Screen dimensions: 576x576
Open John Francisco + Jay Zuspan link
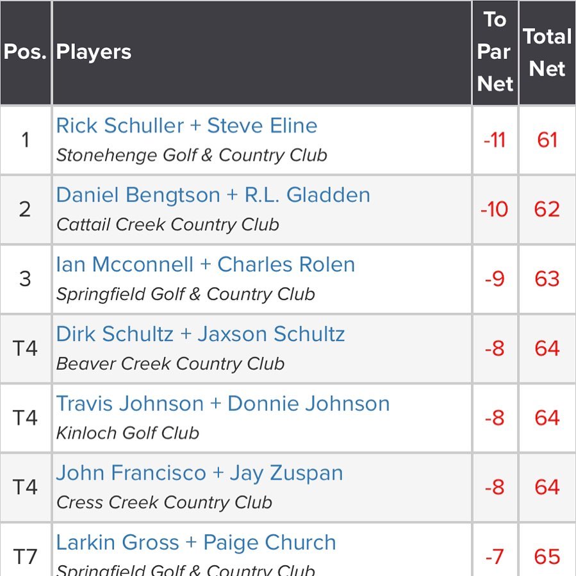(x=199, y=473)
